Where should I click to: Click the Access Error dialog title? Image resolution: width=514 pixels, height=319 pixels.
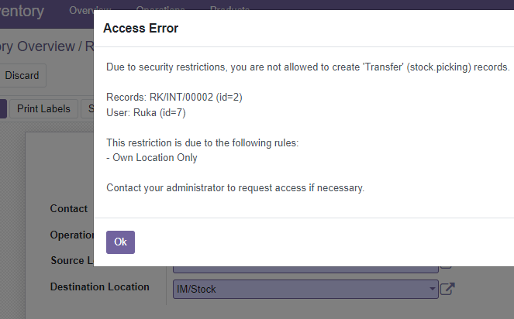pyautogui.click(x=140, y=28)
